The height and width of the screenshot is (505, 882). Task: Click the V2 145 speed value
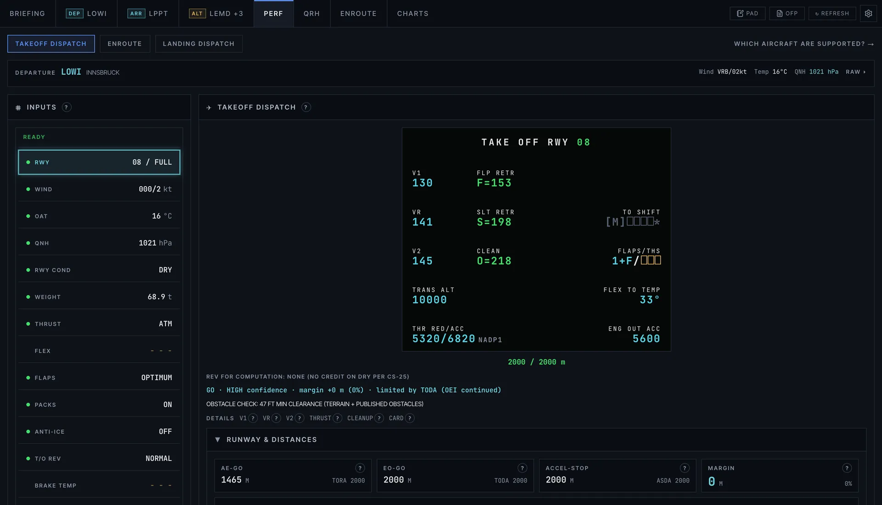pos(422,261)
